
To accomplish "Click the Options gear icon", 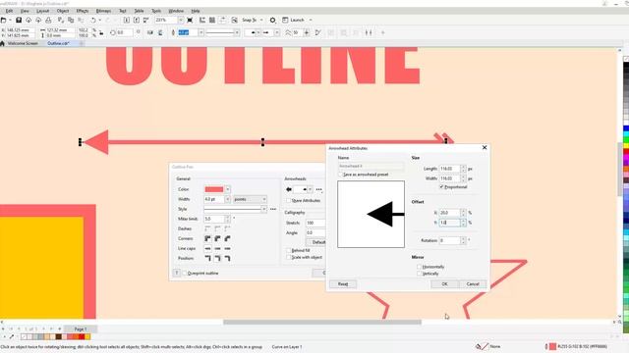I will pyautogui.click(x=273, y=20).
